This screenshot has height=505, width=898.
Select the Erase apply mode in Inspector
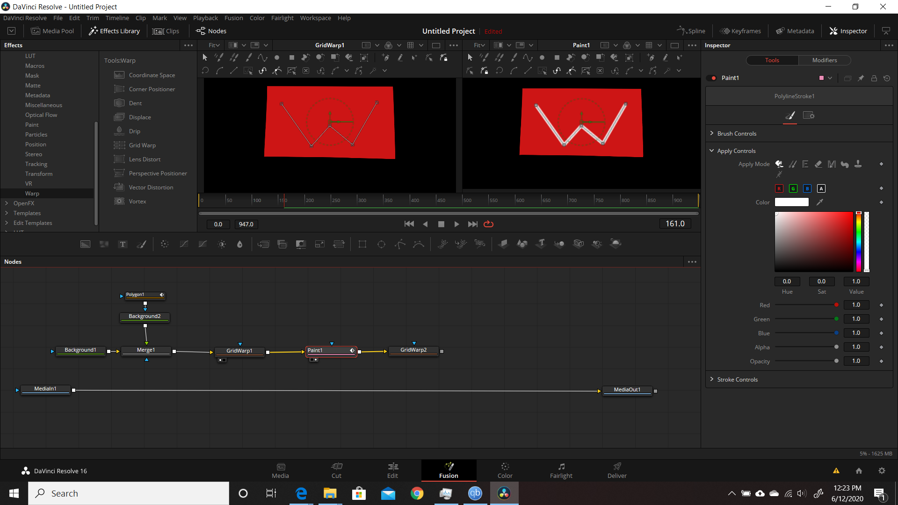click(818, 164)
